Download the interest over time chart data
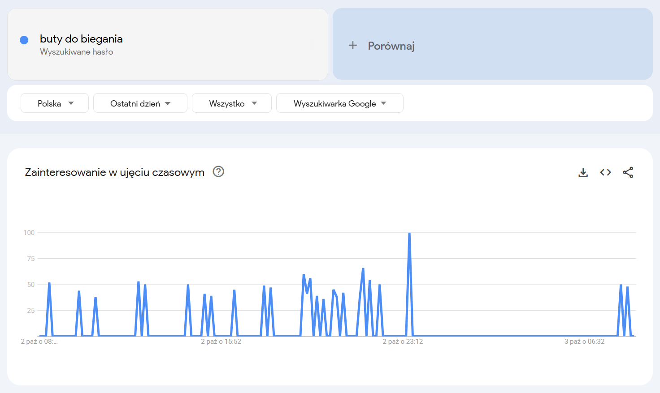Image resolution: width=660 pixels, height=393 pixels. (583, 173)
